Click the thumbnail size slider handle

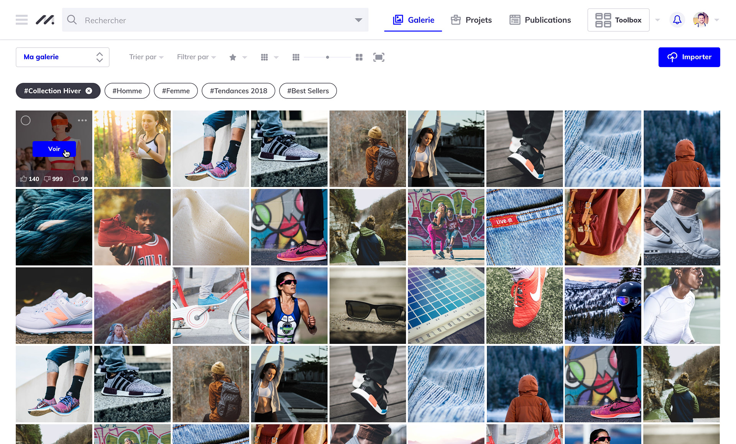pos(327,57)
